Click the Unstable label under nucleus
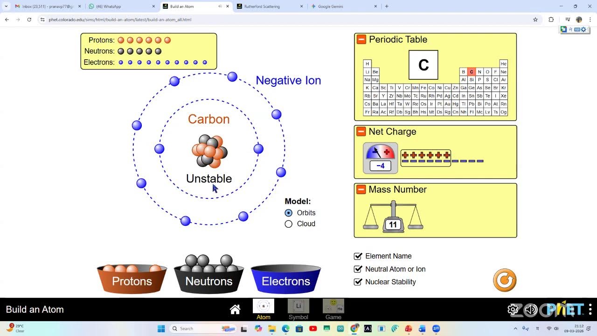The image size is (597, 336). click(209, 179)
